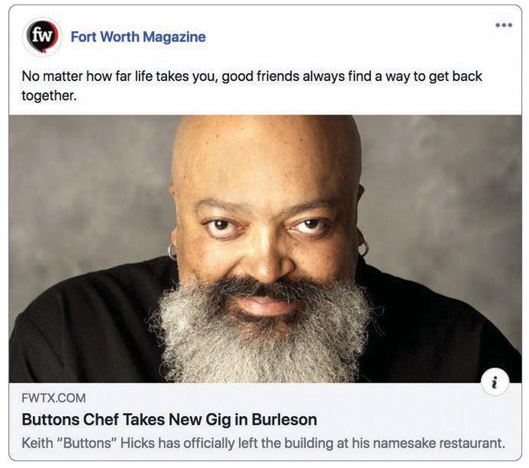Open the Buttons Chef Takes New Gig headline
Viewport: 529px width, 468px height.
(x=169, y=420)
